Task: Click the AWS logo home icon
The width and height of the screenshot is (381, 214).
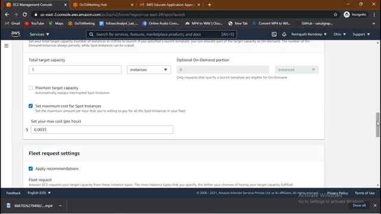Action: (15, 34)
